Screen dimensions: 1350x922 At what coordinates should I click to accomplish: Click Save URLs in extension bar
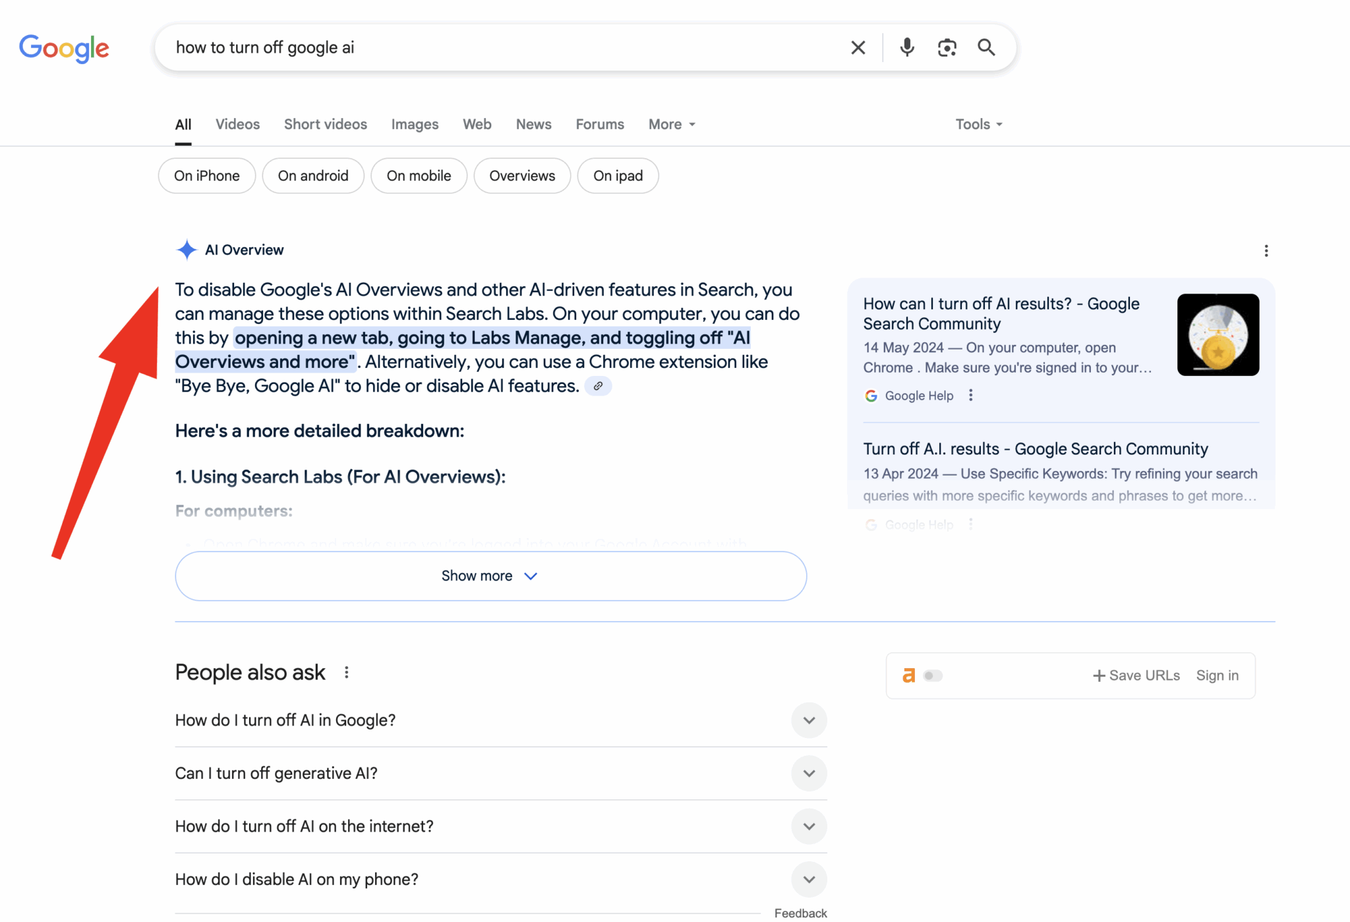[x=1136, y=675]
